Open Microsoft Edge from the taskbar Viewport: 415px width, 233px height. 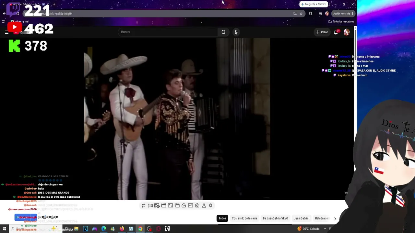point(104,229)
